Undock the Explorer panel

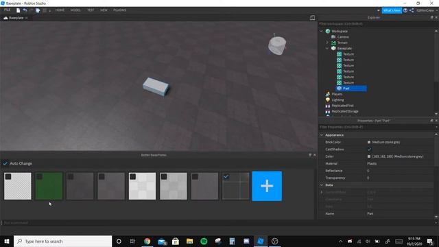point(431,17)
